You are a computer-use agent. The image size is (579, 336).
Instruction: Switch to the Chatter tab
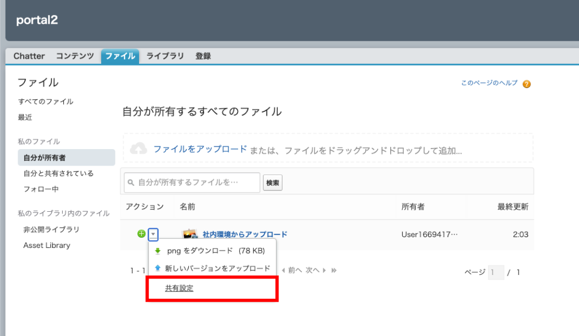(x=29, y=56)
